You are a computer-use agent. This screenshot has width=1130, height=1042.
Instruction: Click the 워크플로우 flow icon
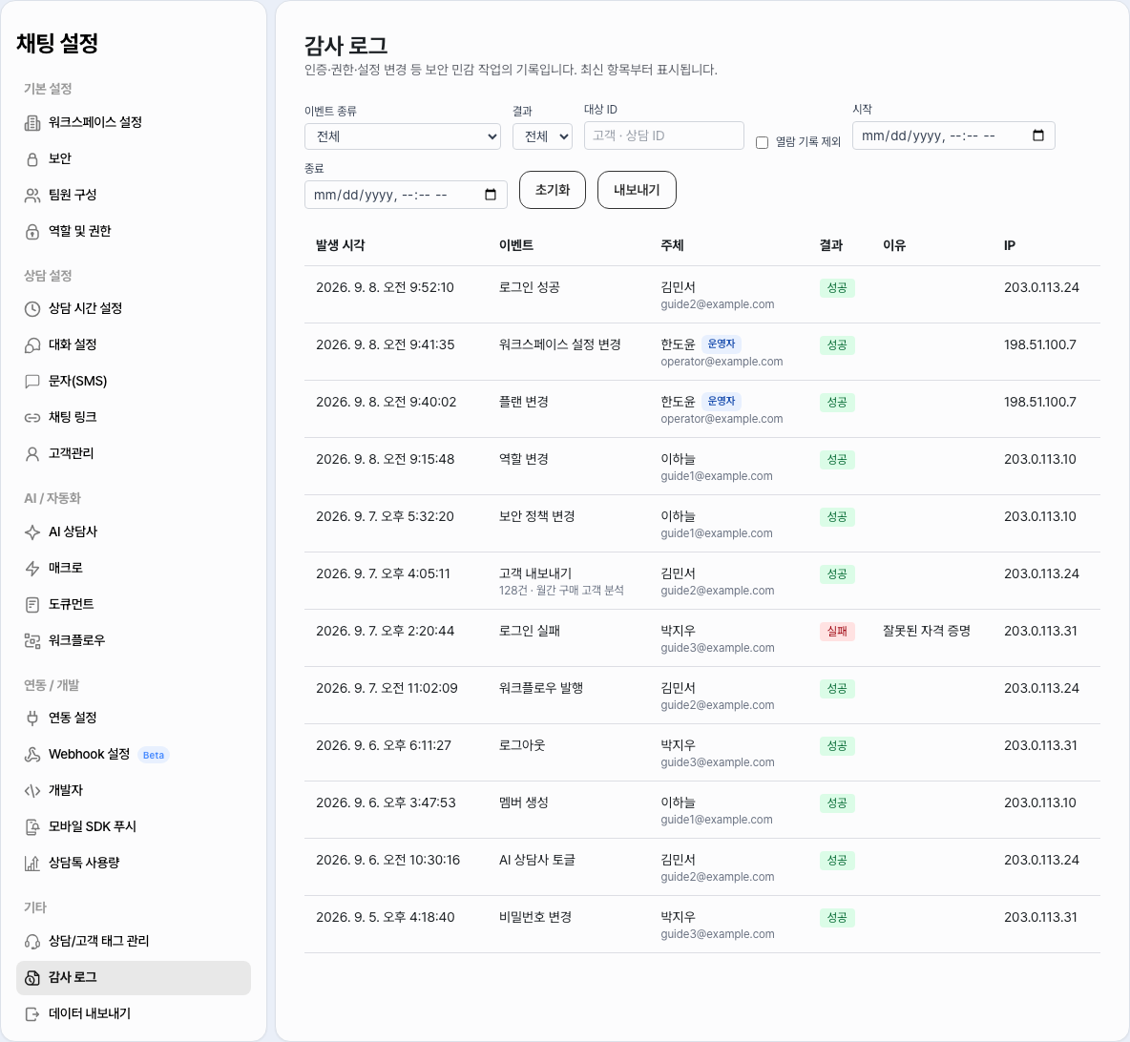pyautogui.click(x=32, y=640)
